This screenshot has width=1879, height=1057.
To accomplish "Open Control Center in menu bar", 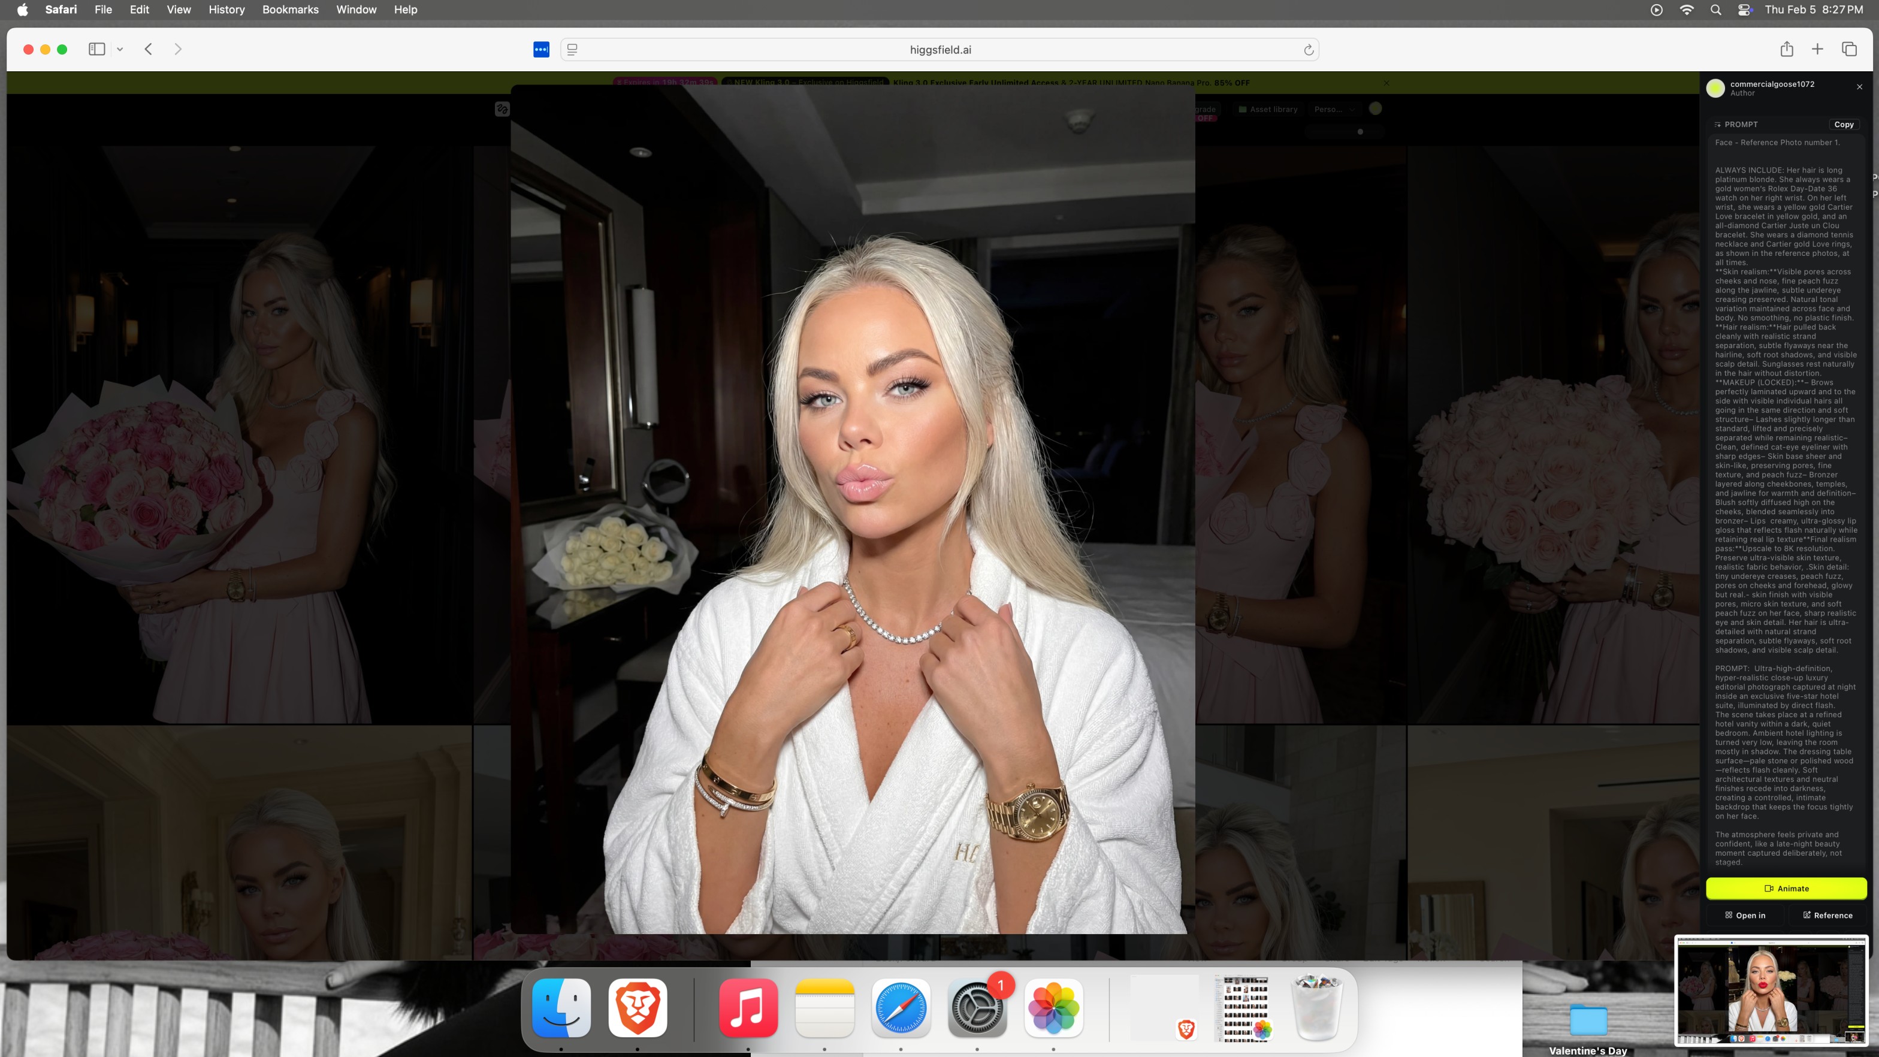I will (x=1745, y=10).
